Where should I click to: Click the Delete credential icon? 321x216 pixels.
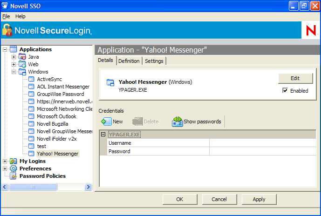pyautogui.click(x=137, y=121)
